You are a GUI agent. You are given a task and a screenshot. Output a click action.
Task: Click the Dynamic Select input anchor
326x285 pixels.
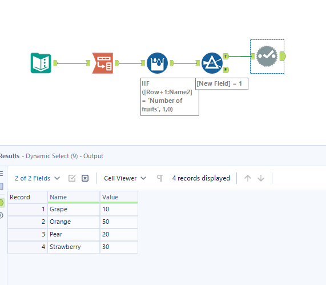point(252,57)
